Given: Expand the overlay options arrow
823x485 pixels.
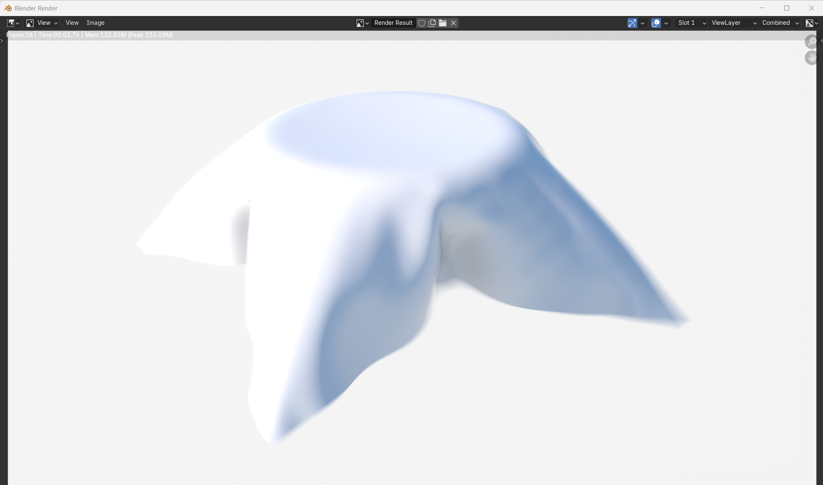Looking at the screenshot, I should coord(666,23).
